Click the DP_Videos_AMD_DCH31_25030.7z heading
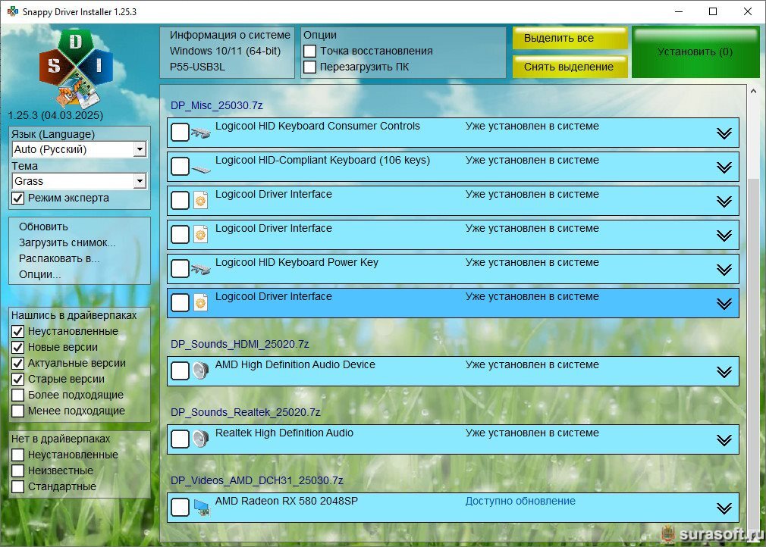 [257, 480]
